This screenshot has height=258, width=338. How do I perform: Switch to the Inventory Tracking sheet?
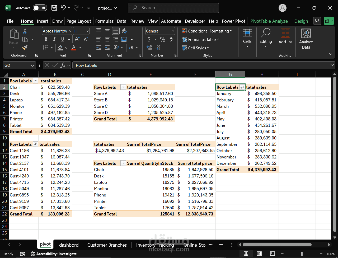pos(155,245)
